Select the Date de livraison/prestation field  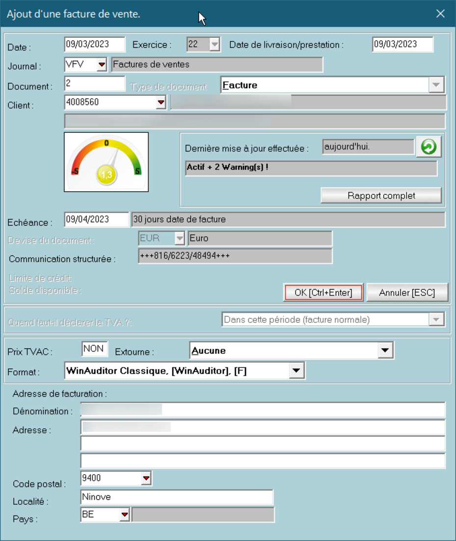coord(402,44)
